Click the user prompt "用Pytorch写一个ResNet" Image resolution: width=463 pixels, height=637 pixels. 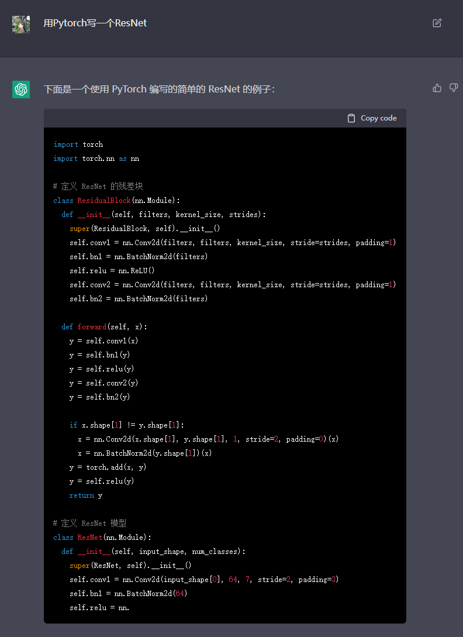click(95, 23)
